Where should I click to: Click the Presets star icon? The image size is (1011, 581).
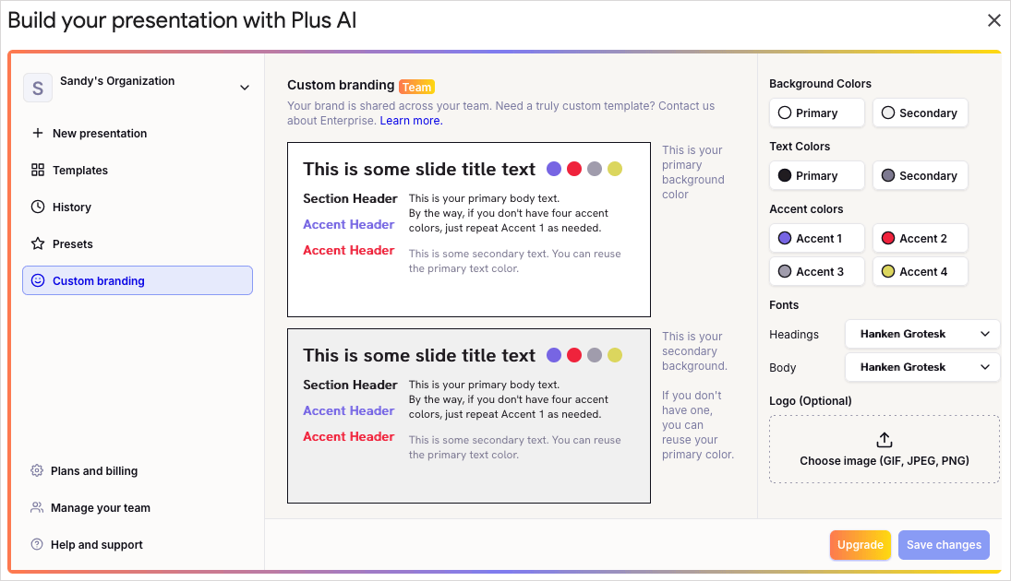tap(38, 243)
